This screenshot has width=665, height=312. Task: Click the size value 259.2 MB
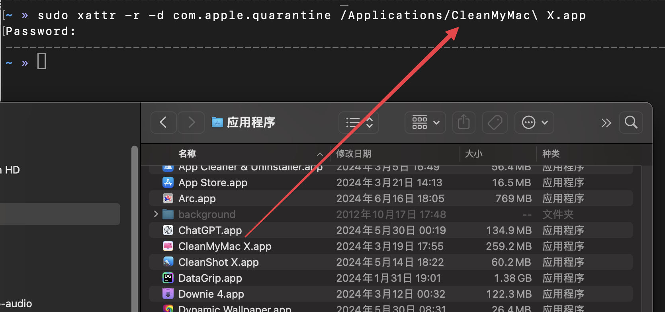click(509, 246)
